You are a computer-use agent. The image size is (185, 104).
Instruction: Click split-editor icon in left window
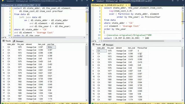tap(87, 8)
